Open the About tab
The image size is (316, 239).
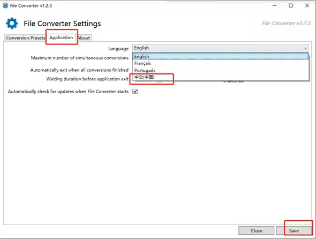[x=84, y=38]
